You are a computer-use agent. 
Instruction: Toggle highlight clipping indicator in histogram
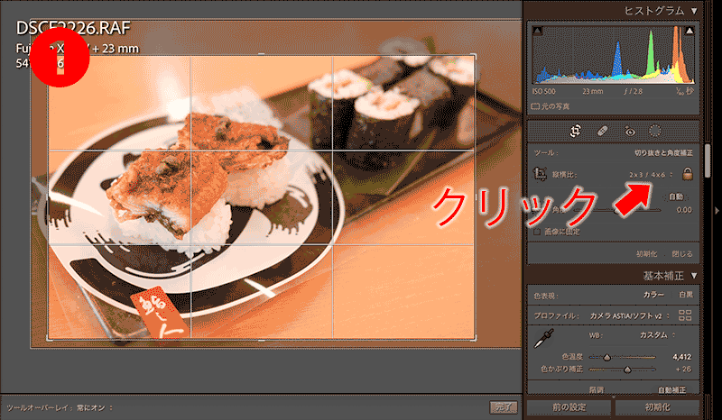pyautogui.click(x=690, y=32)
